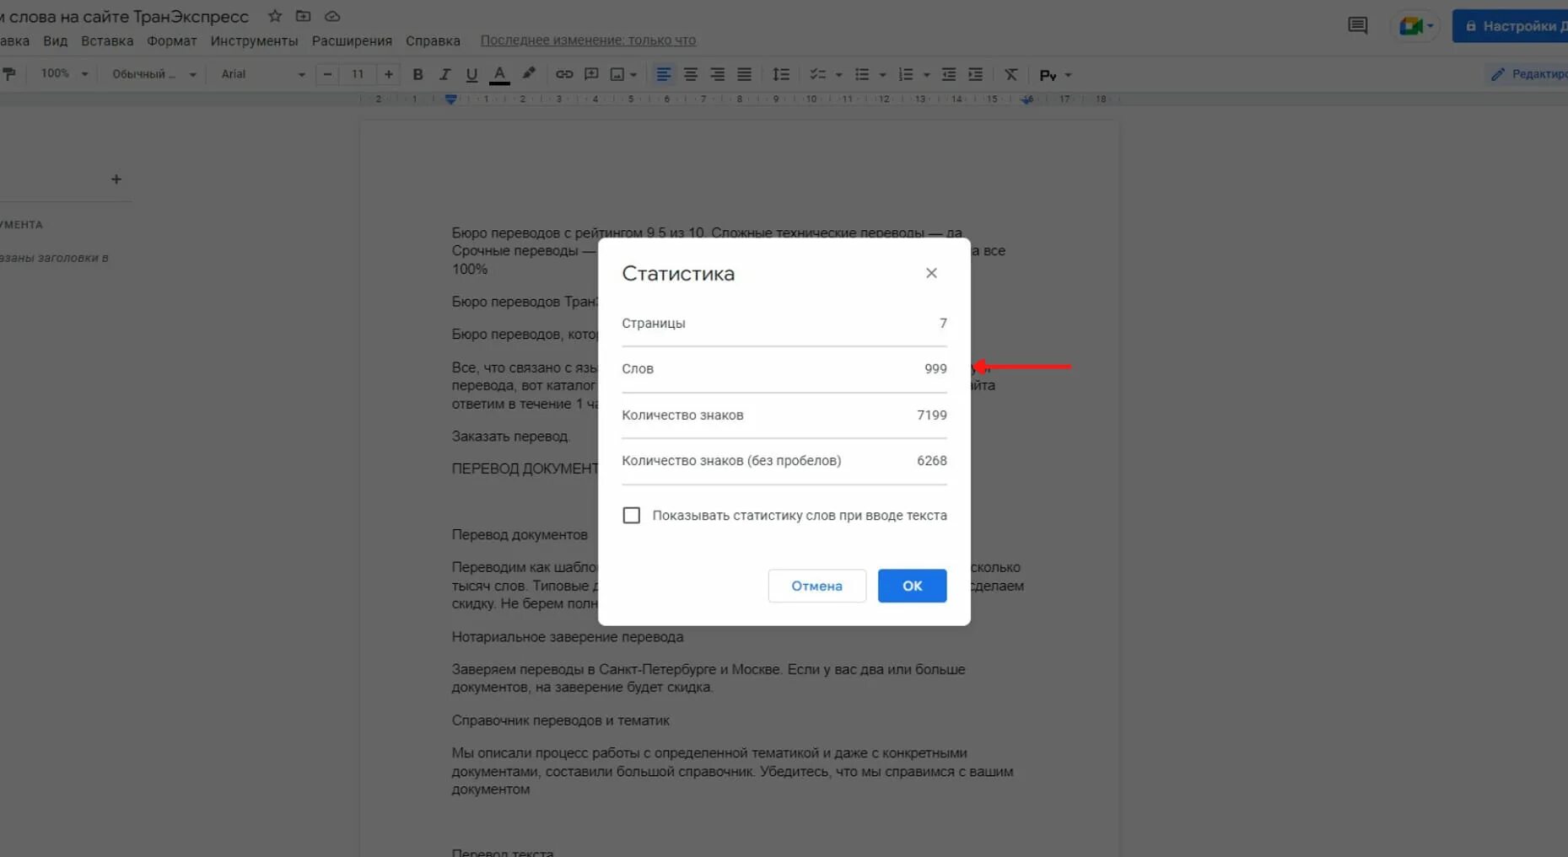Select the highlight color tool
This screenshot has height=857, width=1568.
(529, 74)
